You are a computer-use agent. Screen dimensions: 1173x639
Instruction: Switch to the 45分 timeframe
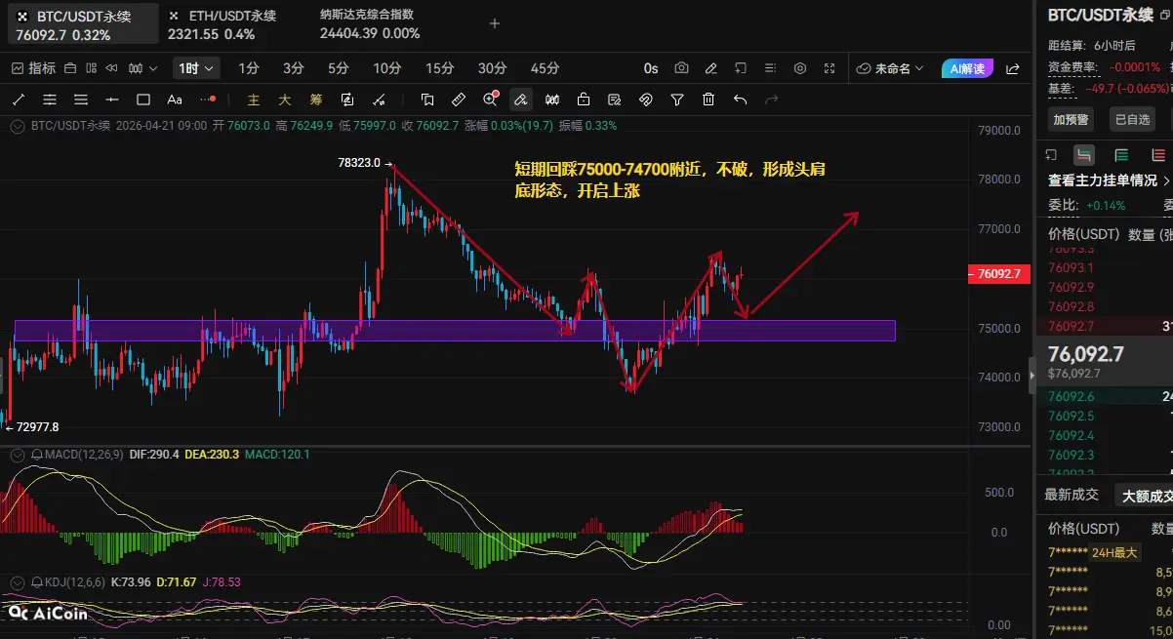pos(545,68)
